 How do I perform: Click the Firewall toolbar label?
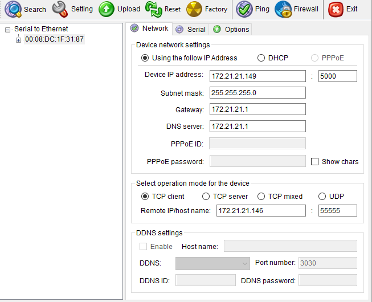306,9
